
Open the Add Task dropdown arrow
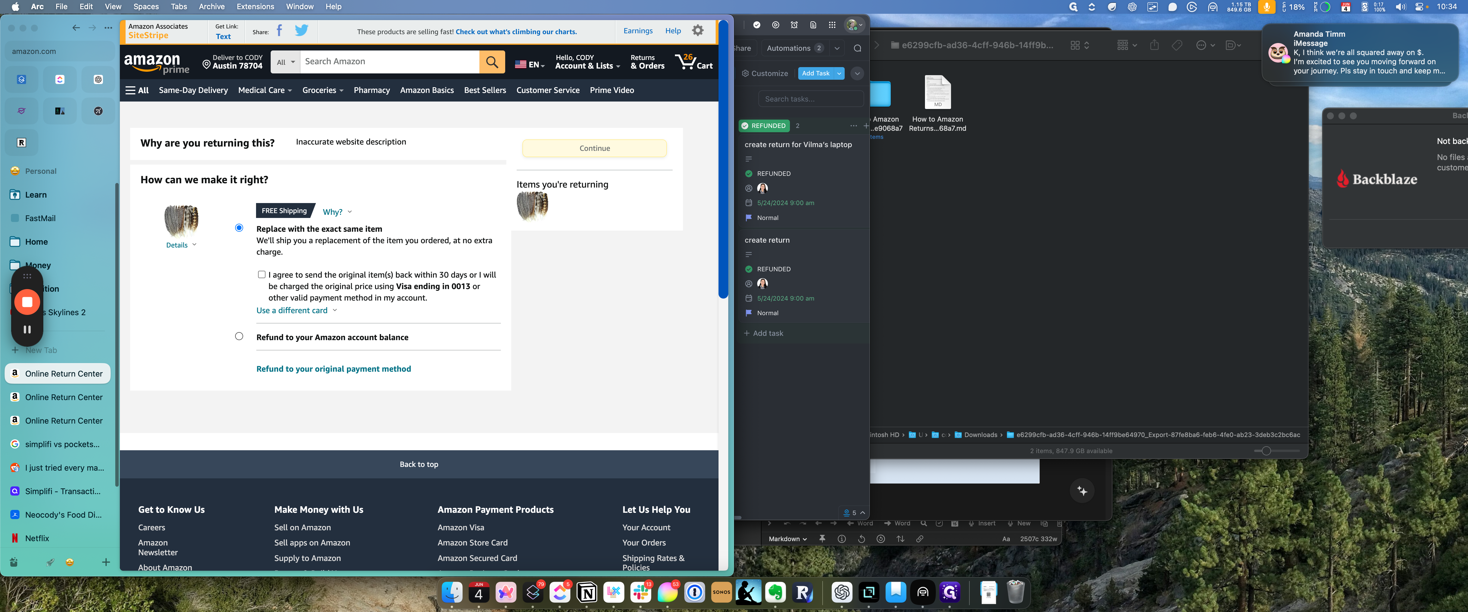point(839,73)
